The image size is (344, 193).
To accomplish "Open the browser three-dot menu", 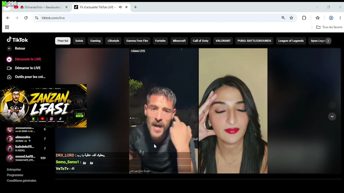I will (x=340, y=18).
